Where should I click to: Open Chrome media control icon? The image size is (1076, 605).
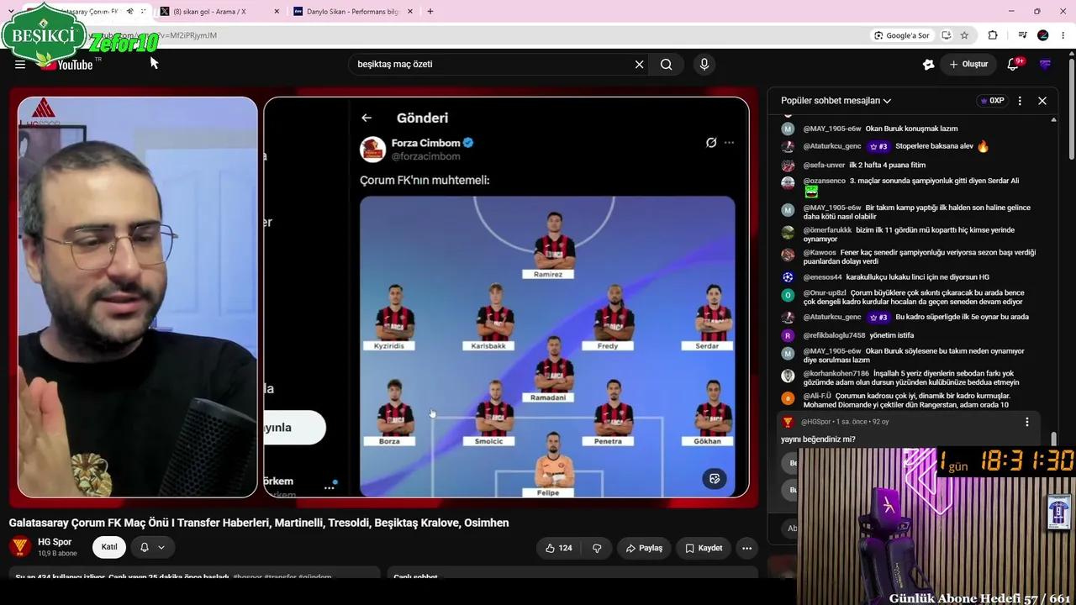pyautogui.click(x=1023, y=35)
